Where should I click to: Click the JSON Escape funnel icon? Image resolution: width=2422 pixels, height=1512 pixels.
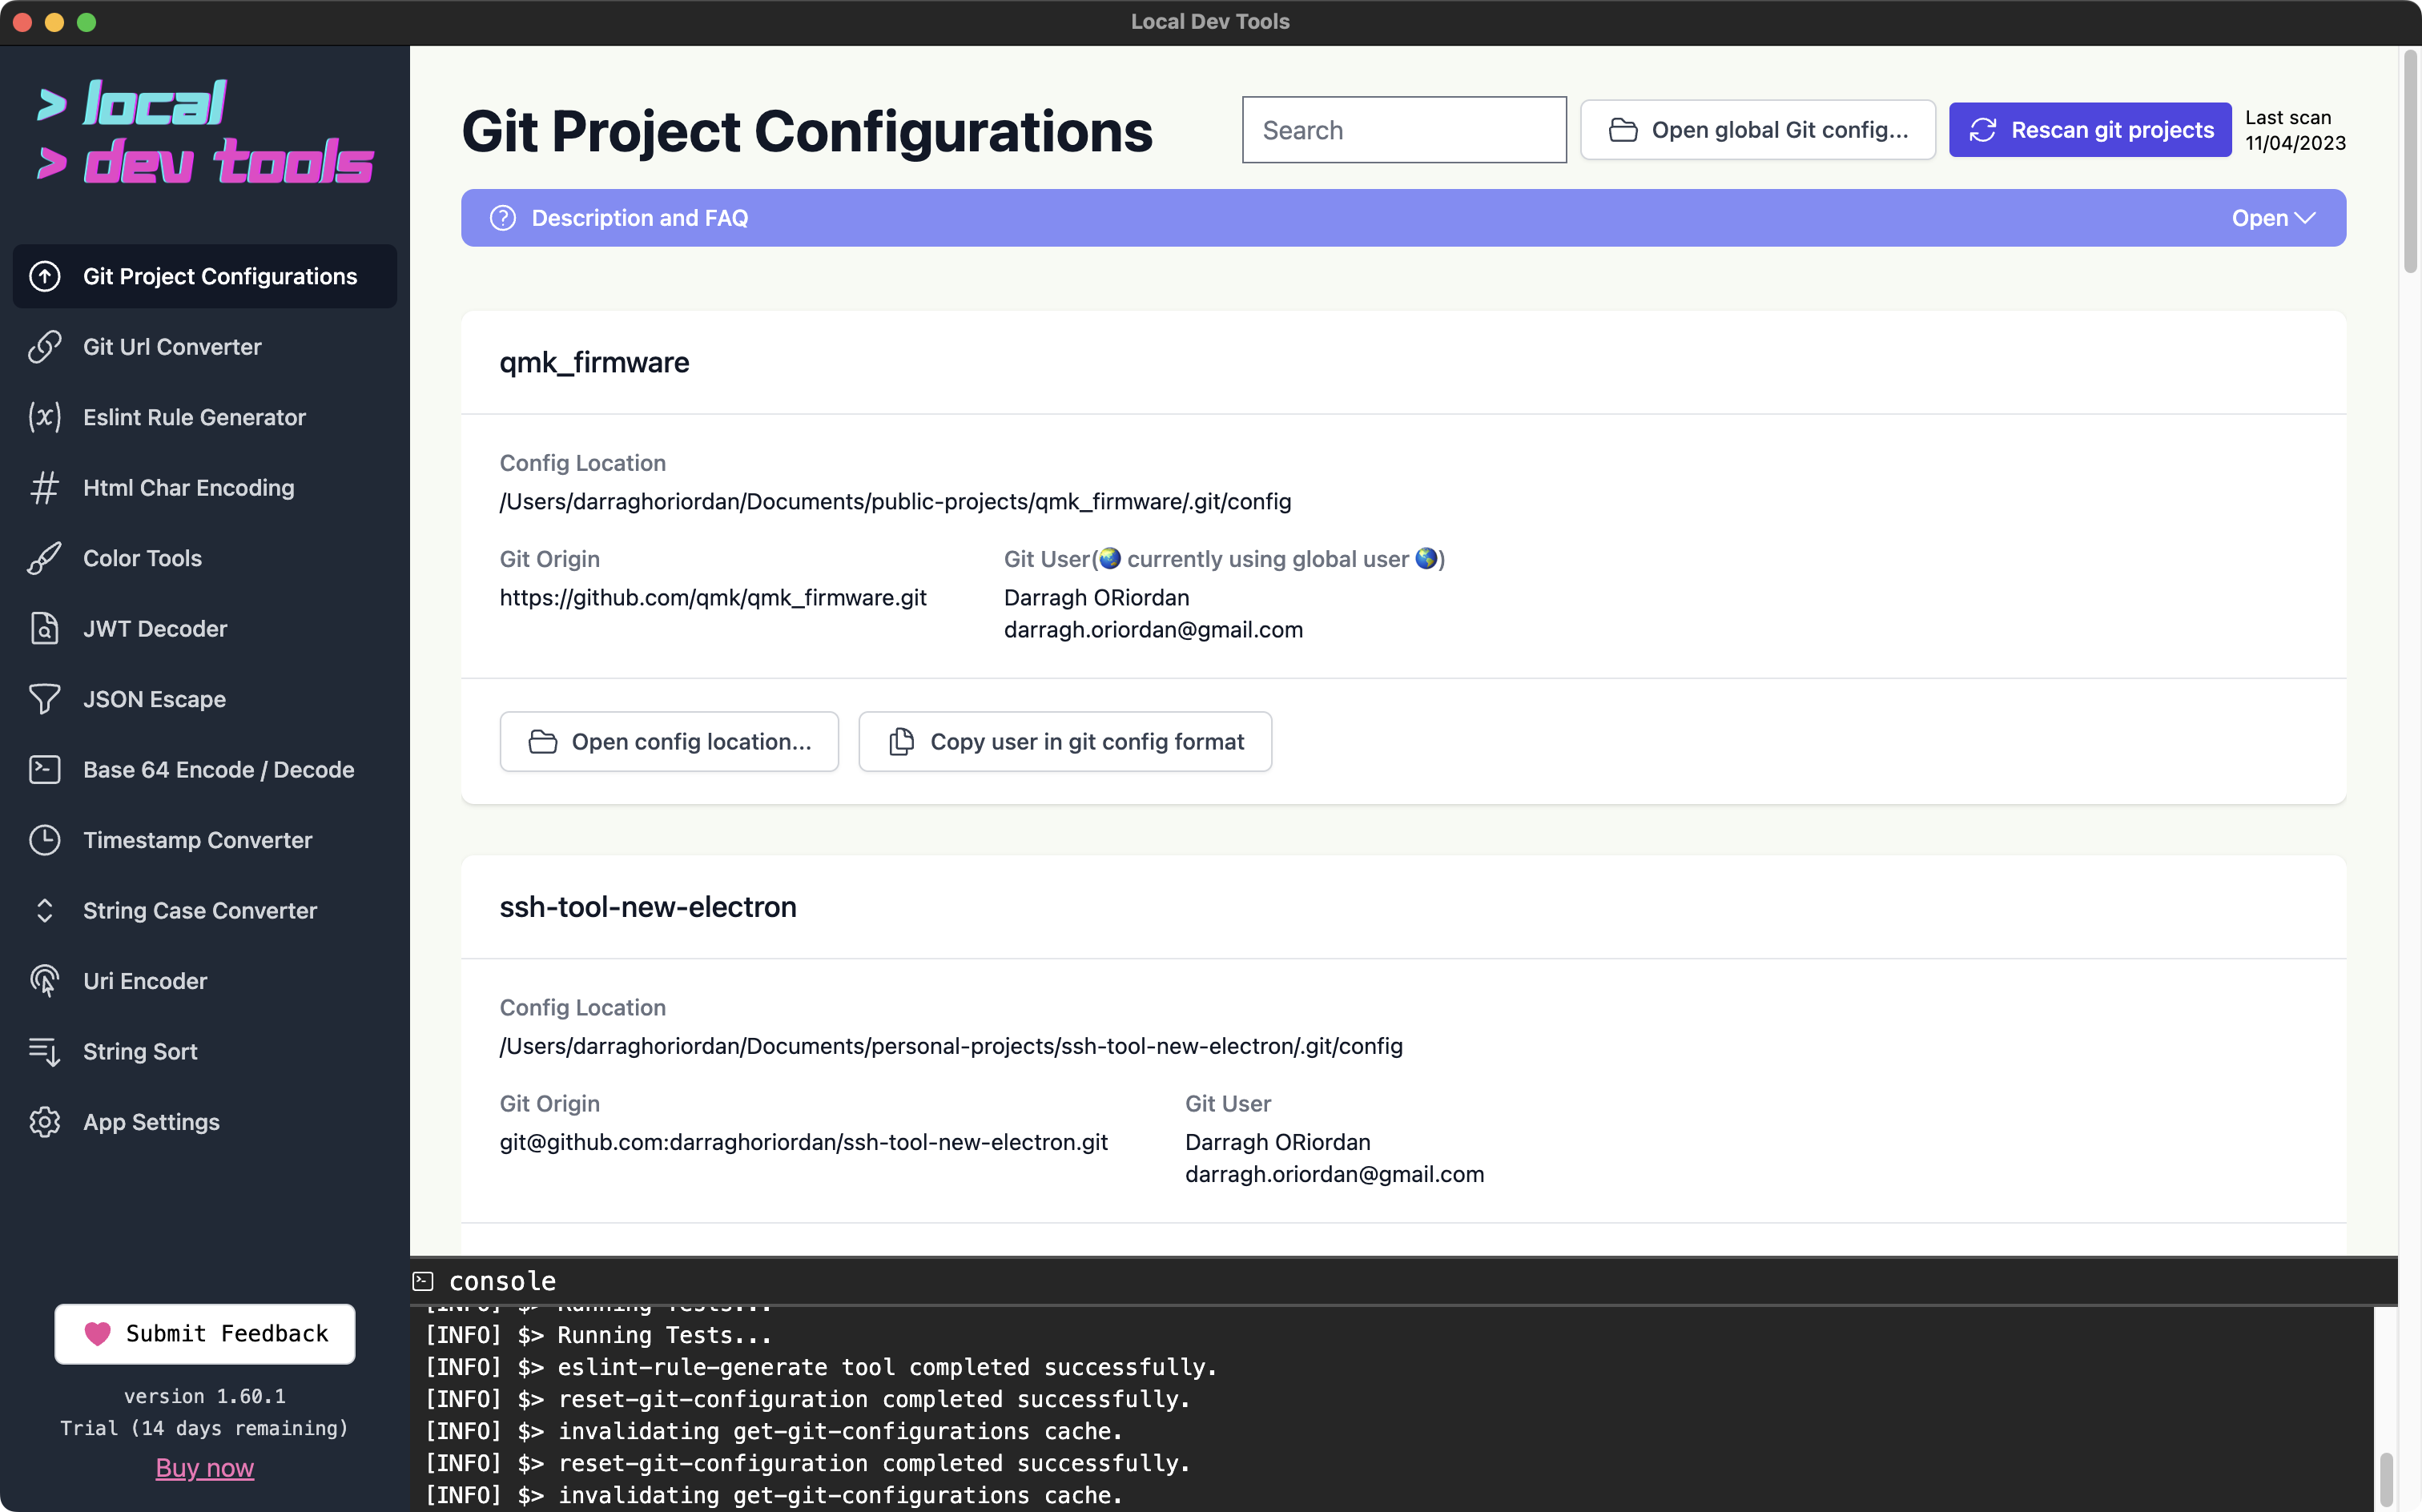(45, 699)
